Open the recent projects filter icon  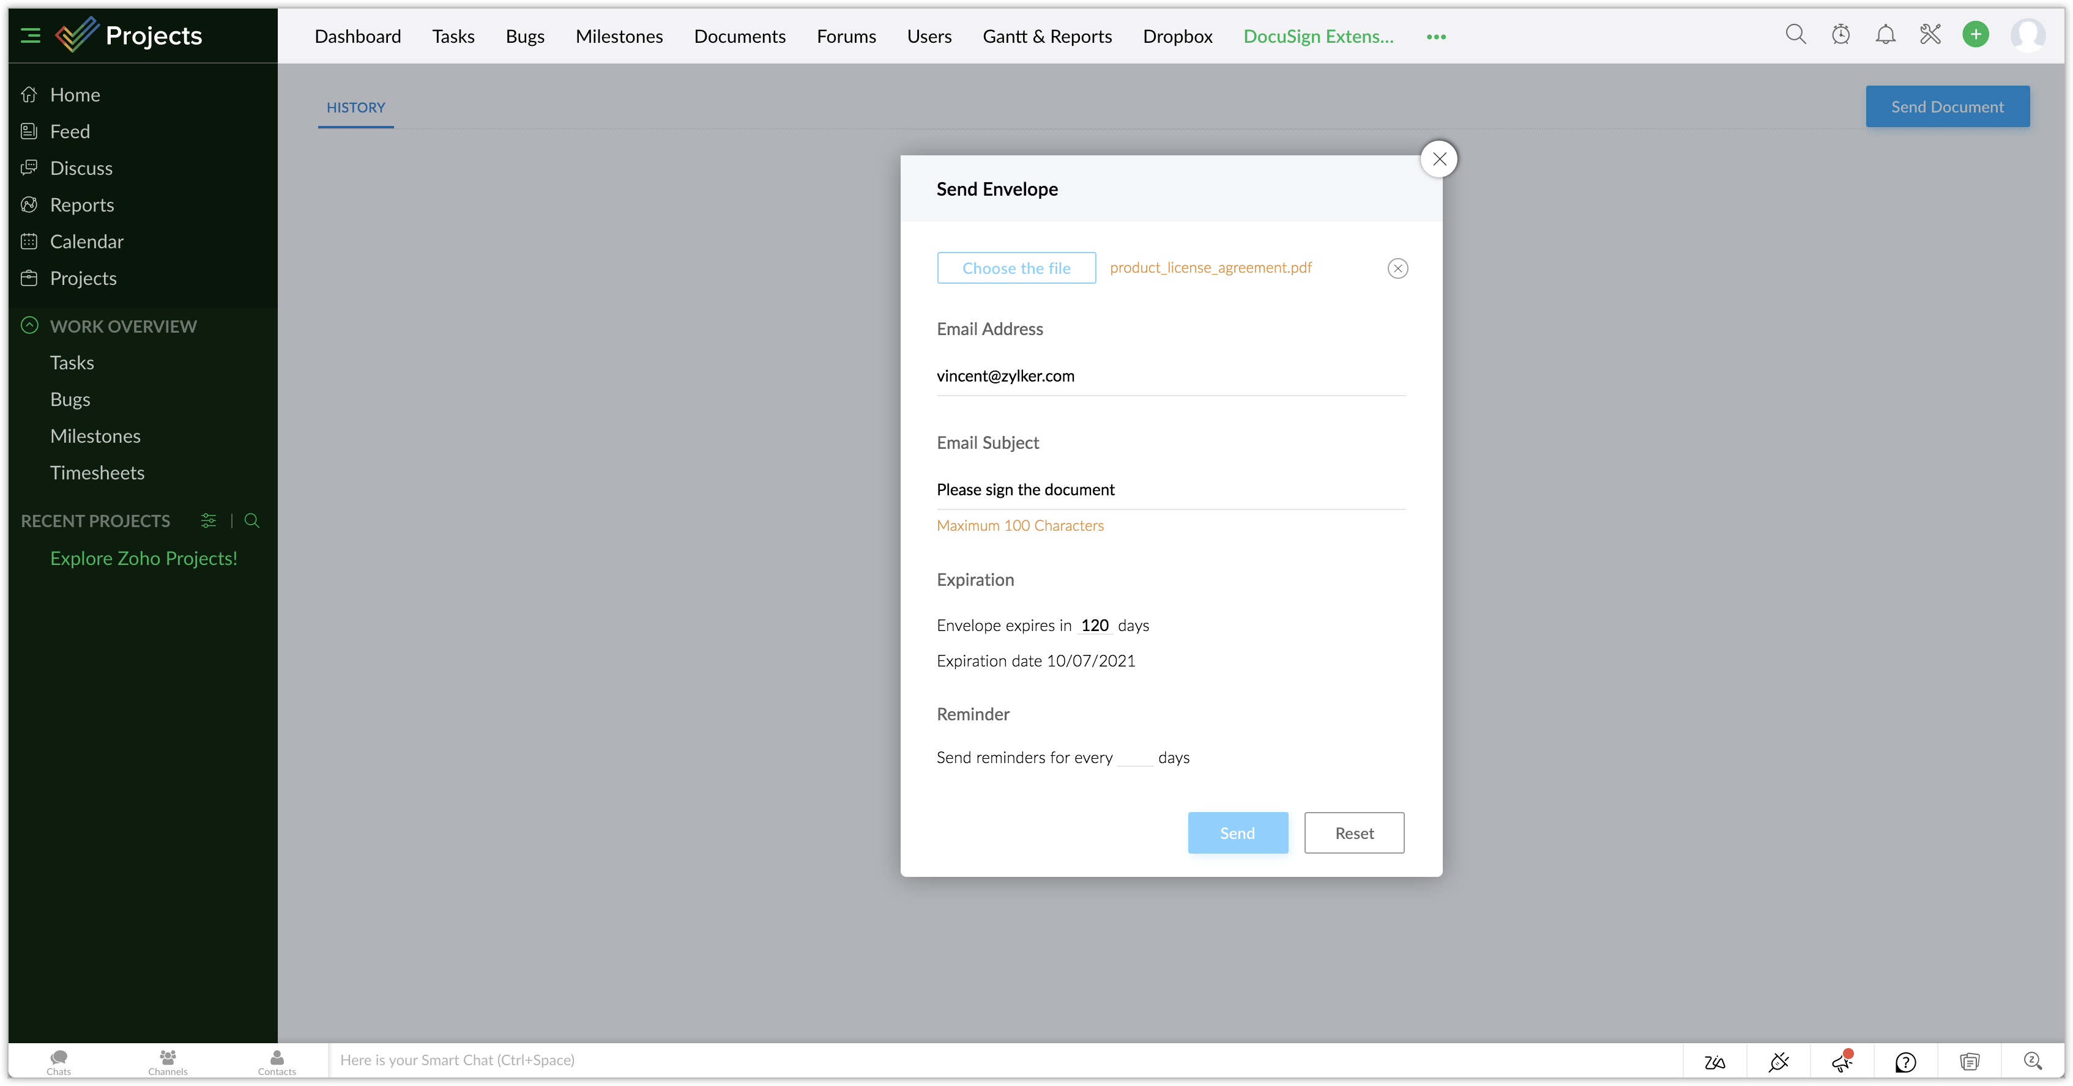pyautogui.click(x=209, y=520)
